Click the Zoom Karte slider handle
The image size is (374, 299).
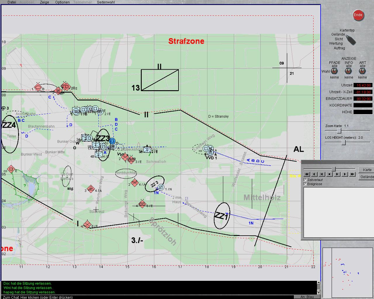point(339,131)
